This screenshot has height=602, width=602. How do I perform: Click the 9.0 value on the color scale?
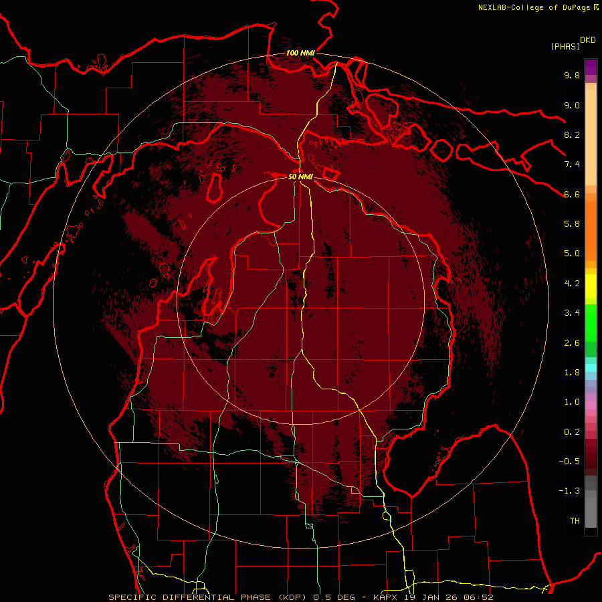tap(572, 105)
